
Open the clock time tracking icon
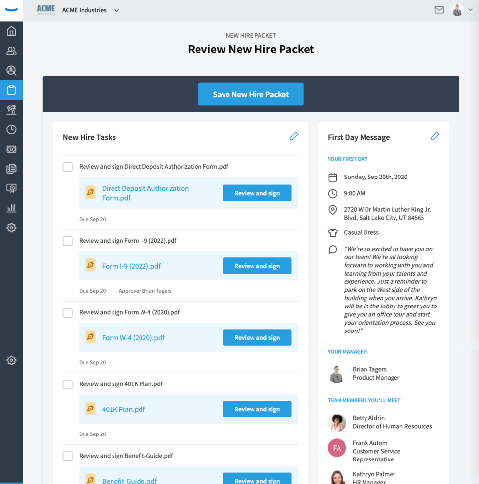[x=11, y=129]
